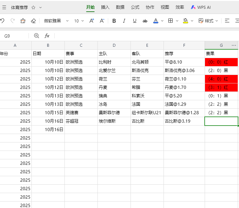Open the column G more options ellipsis
This screenshot has width=239, height=208.
tap(234, 45)
